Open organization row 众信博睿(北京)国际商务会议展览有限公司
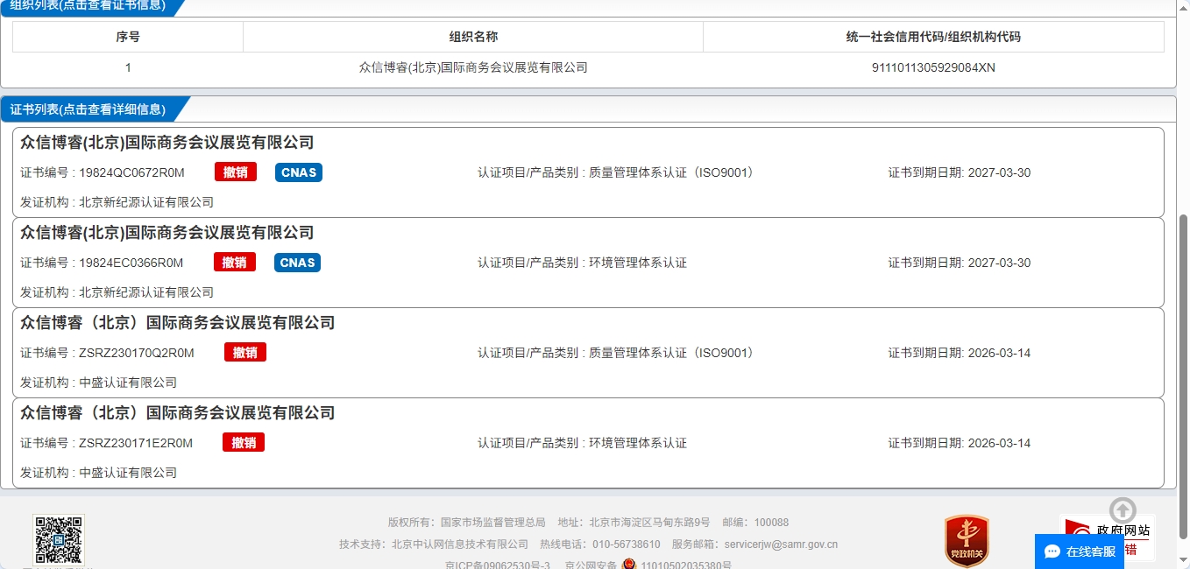Screen dimensions: 1190x569 (x=588, y=67)
